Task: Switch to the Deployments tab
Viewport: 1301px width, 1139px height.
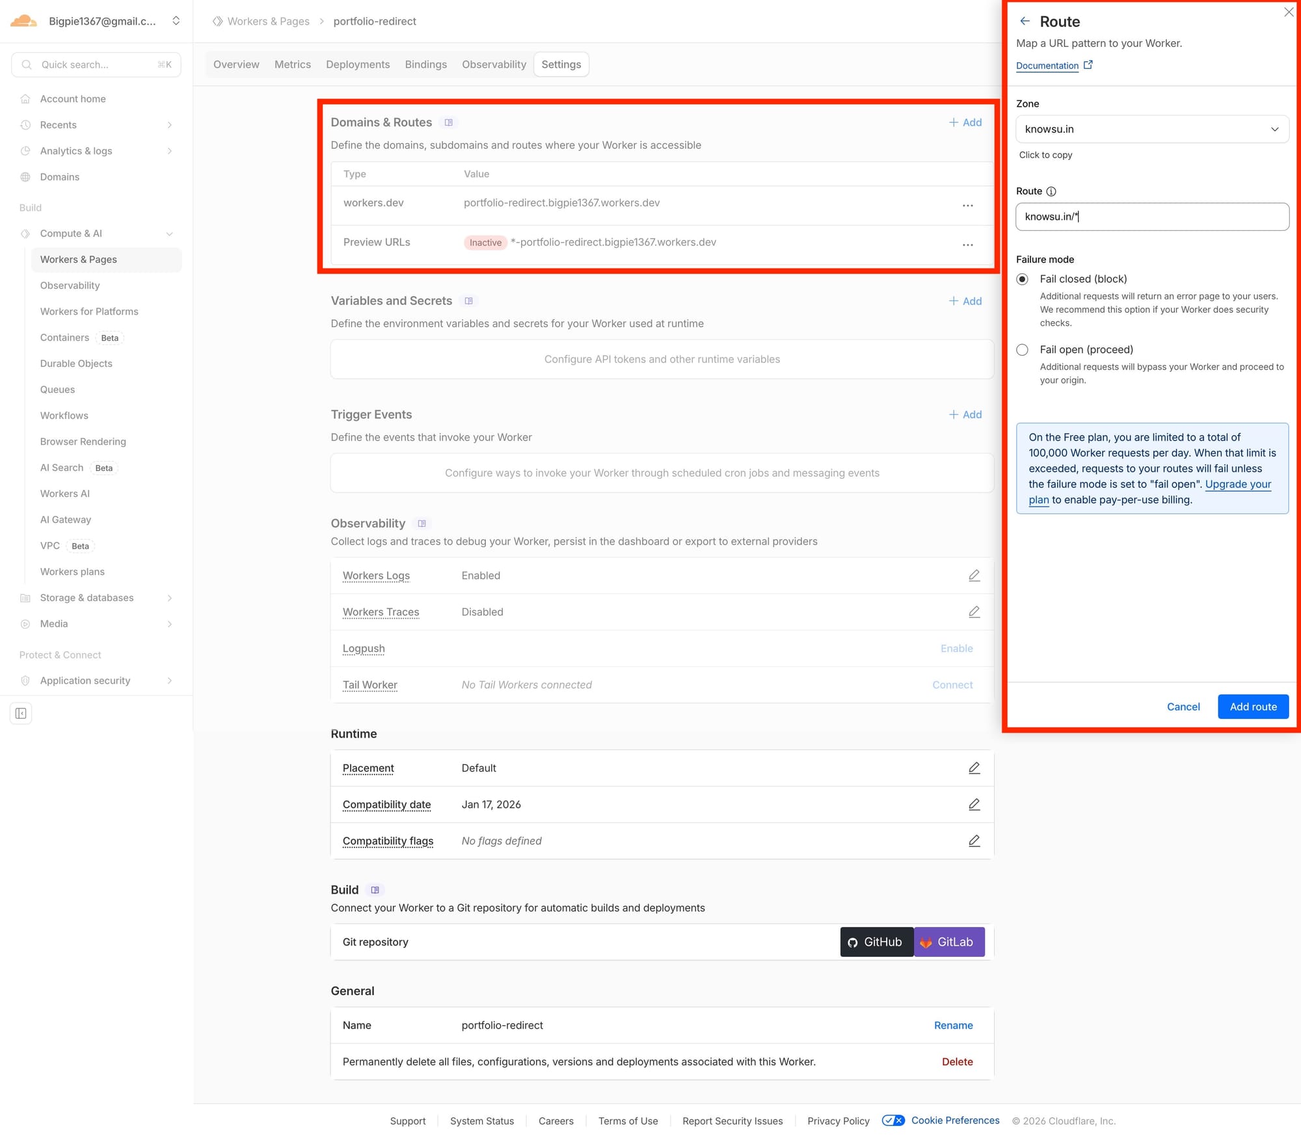Action: click(358, 64)
